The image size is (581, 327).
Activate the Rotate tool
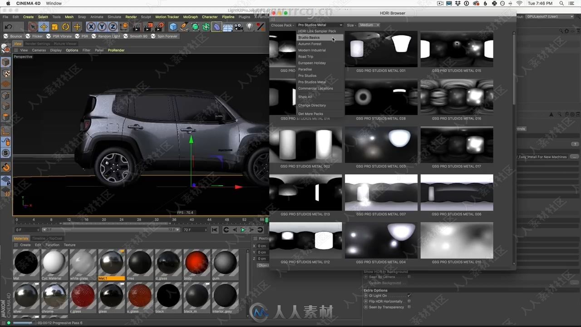[x=66, y=27]
